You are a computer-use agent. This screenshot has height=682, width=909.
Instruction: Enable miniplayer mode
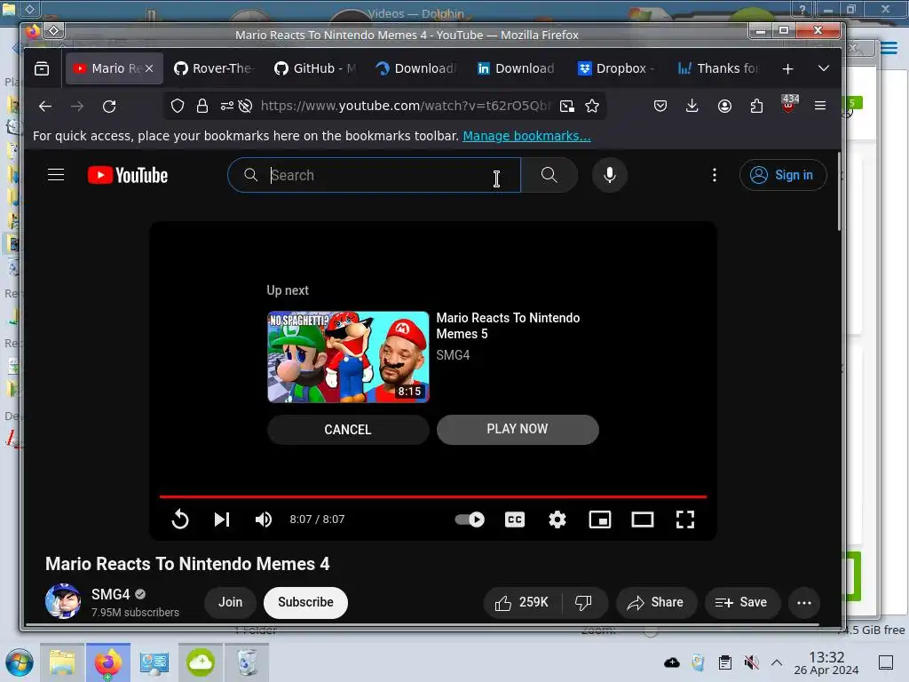(600, 519)
